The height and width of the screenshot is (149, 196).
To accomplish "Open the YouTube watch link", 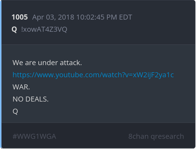I will click(x=93, y=75).
